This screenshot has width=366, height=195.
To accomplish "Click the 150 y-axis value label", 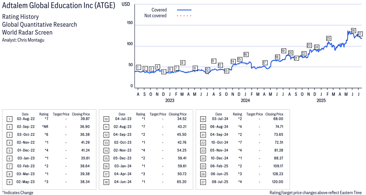I will point(130,23).
